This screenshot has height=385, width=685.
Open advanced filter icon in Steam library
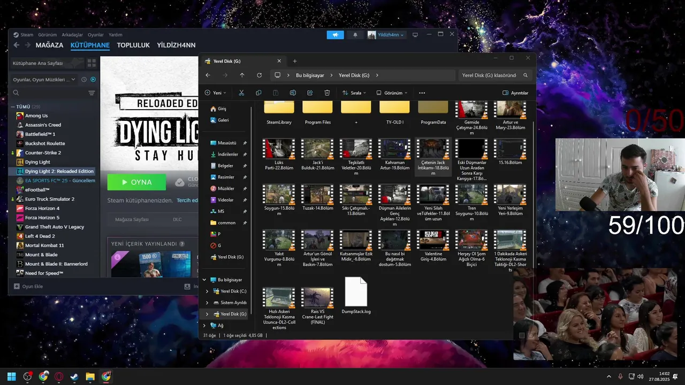pyautogui.click(x=92, y=93)
